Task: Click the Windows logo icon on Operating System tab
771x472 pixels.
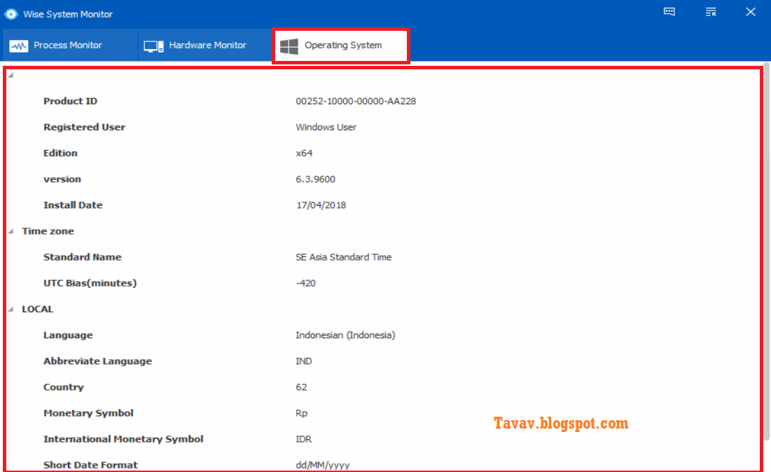Action: [x=289, y=46]
